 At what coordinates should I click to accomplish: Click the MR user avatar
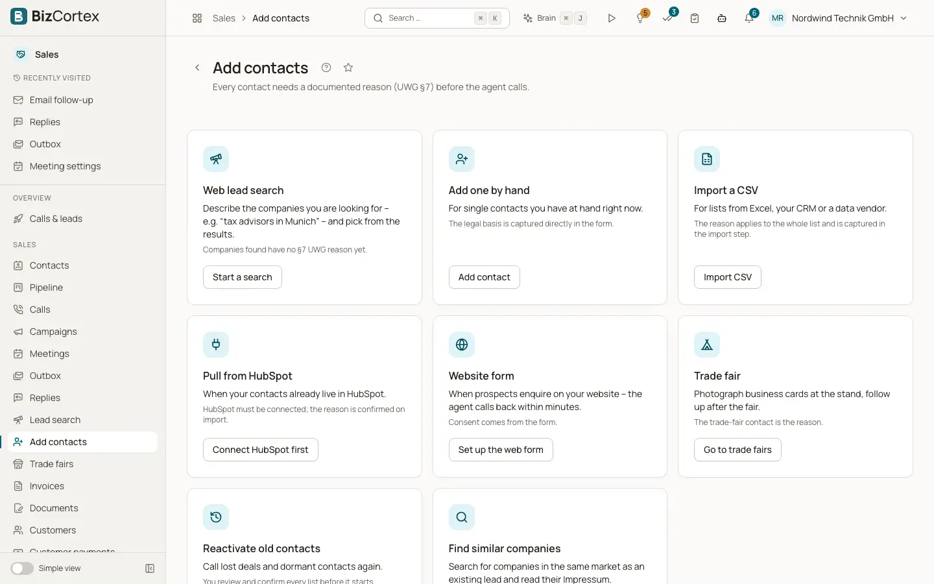point(778,18)
